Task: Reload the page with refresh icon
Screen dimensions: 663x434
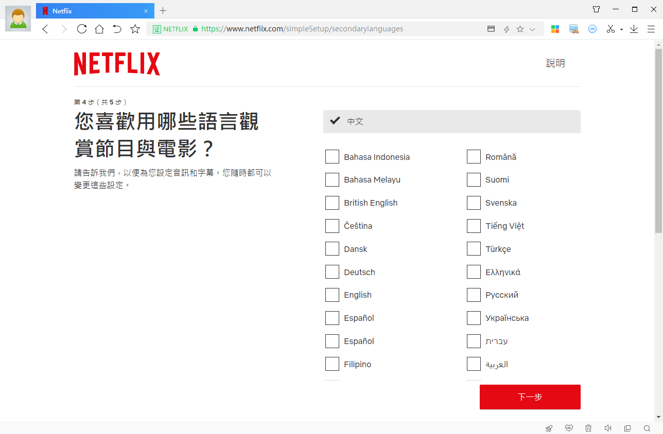Action: [x=81, y=29]
